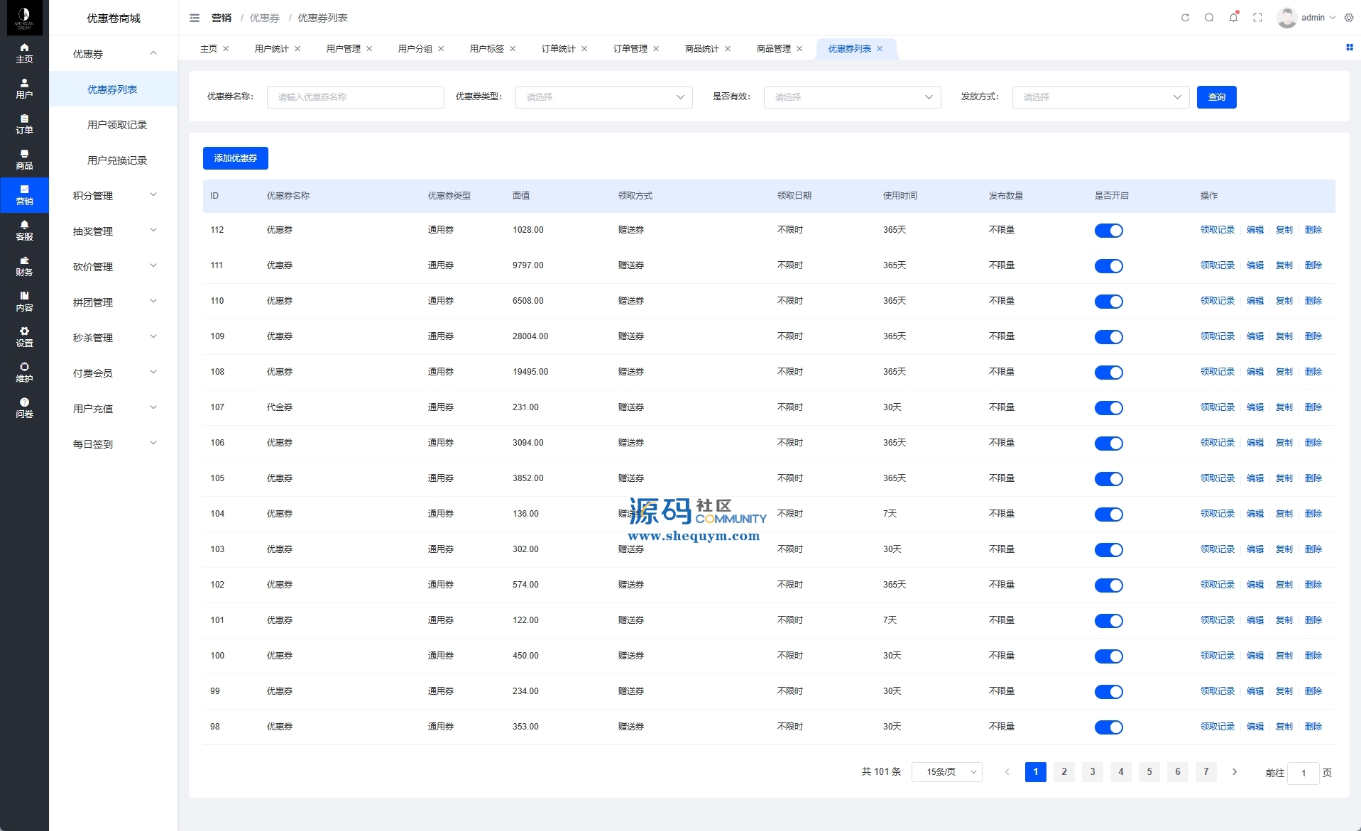Expand the 积分管理 submenu

pyautogui.click(x=114, y=196)
